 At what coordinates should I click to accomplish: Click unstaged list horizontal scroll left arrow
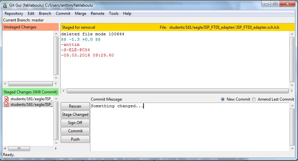tap(5, 84)
